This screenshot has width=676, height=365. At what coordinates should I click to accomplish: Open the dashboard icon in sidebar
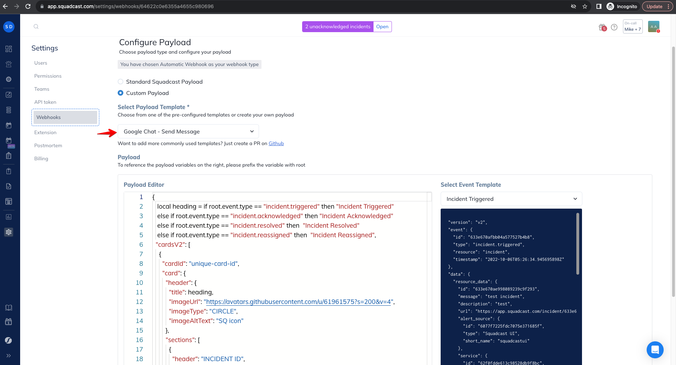(x=9, y=49)
